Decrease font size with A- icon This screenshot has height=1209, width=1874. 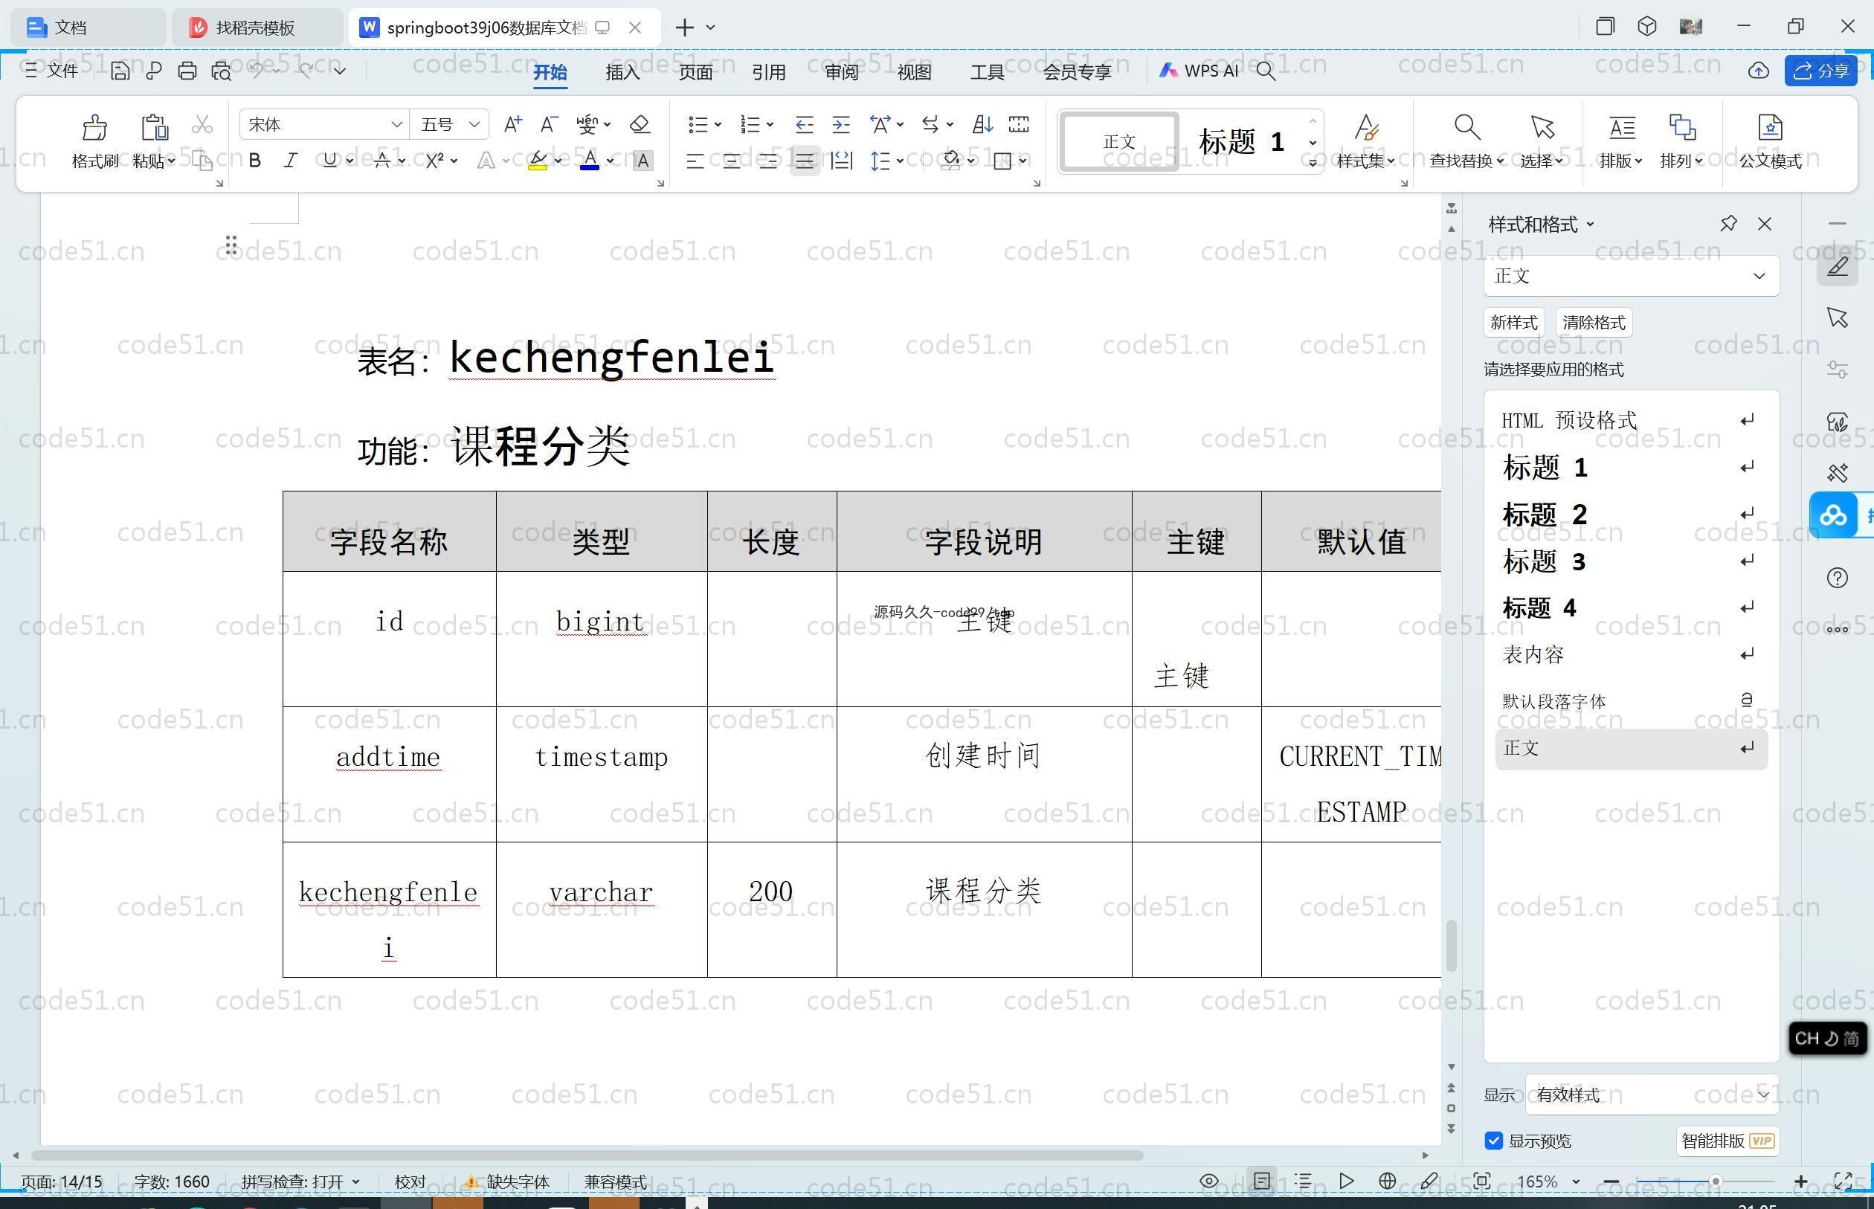(x=549, y=124)
